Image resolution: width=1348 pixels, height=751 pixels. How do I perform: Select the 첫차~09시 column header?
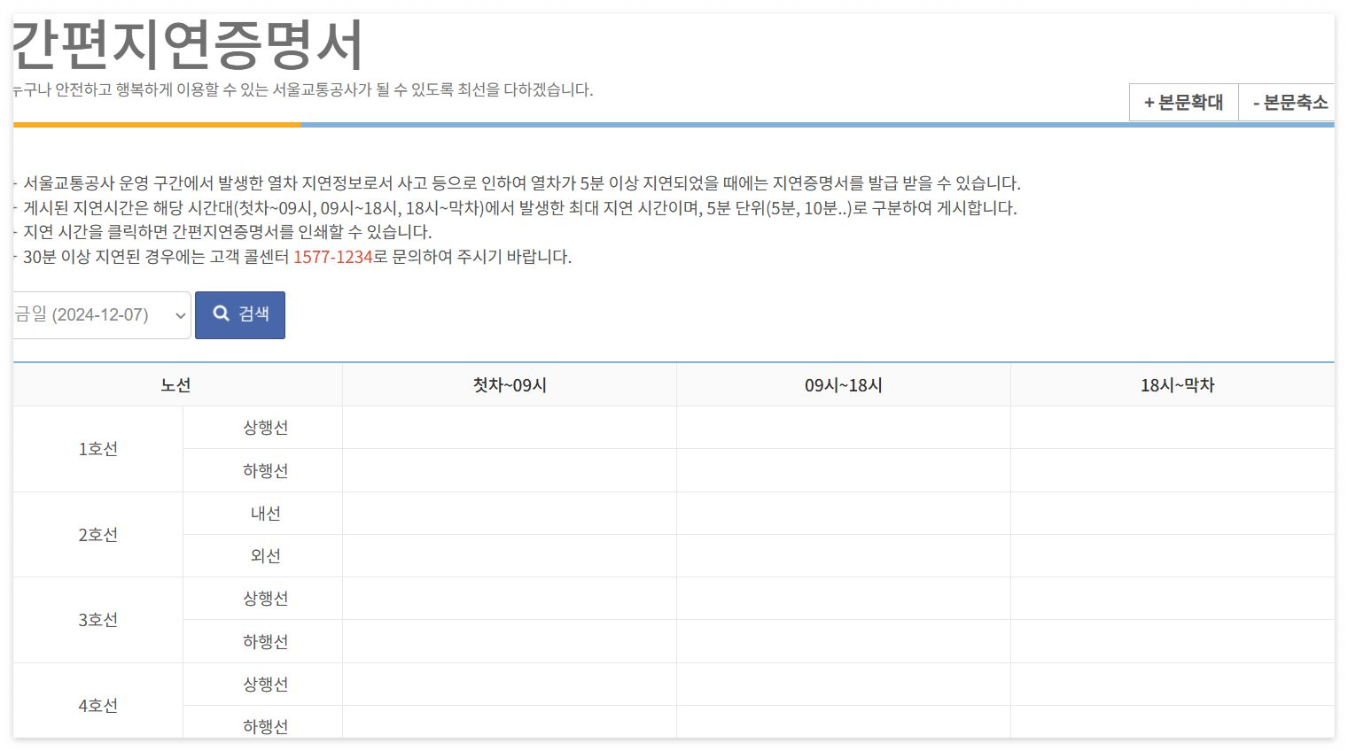tap(510, 385)
